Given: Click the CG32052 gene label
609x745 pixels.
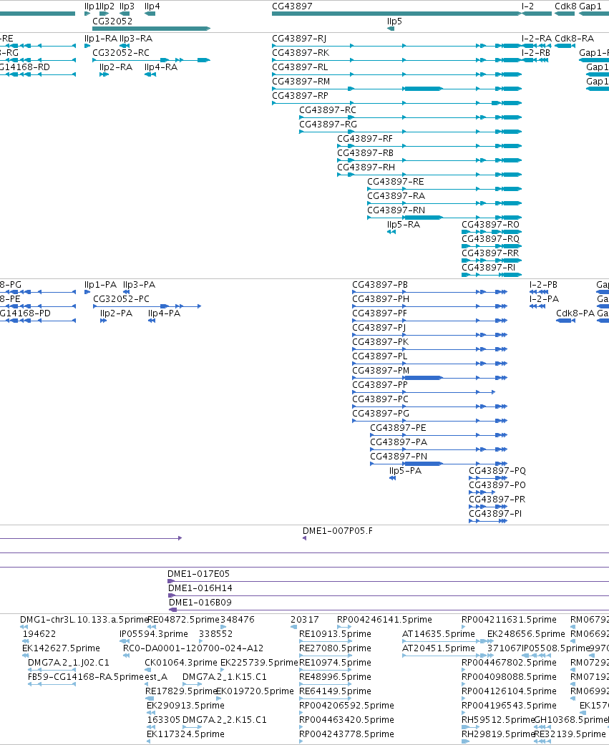Looking at the screenshot, I should click(112, 21).
